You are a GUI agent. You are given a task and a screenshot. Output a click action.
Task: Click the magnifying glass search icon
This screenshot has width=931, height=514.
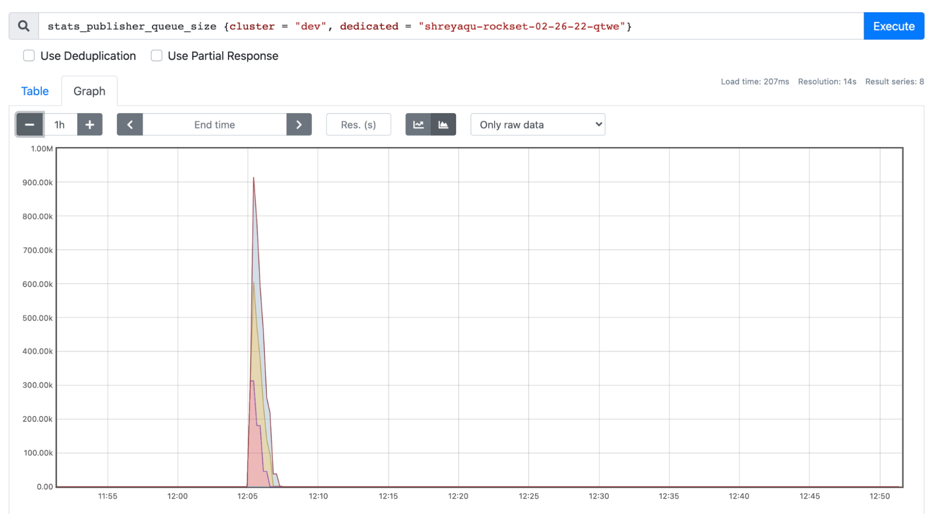[24, 26]
